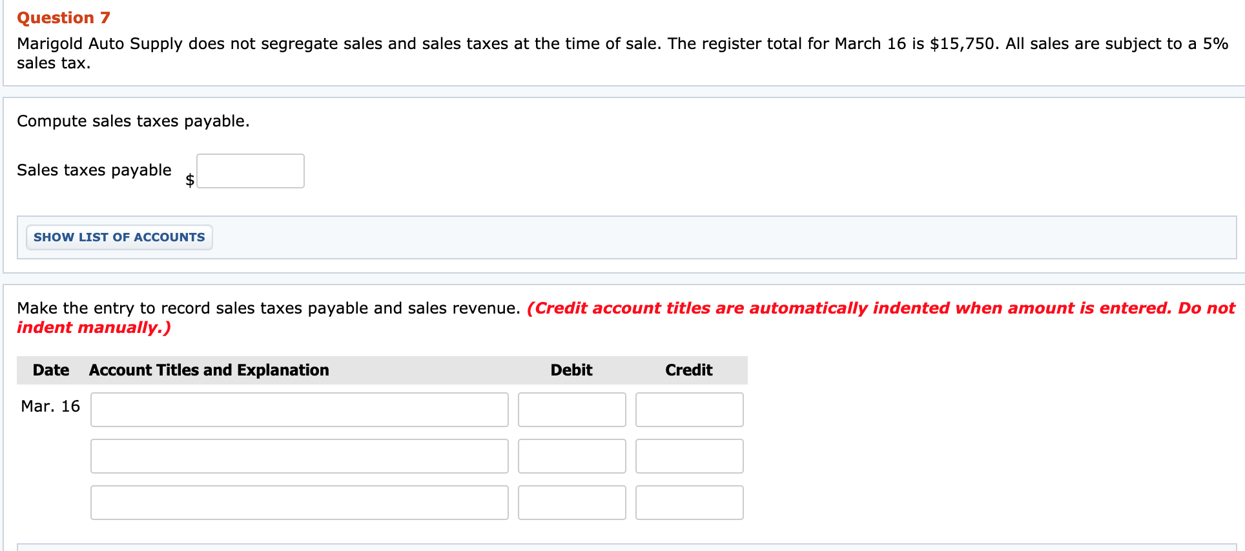Click the Sales taxes payable amount field

point(251,170)
